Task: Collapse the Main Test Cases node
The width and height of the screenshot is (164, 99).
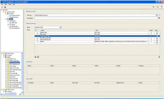Action: (2, 90)
